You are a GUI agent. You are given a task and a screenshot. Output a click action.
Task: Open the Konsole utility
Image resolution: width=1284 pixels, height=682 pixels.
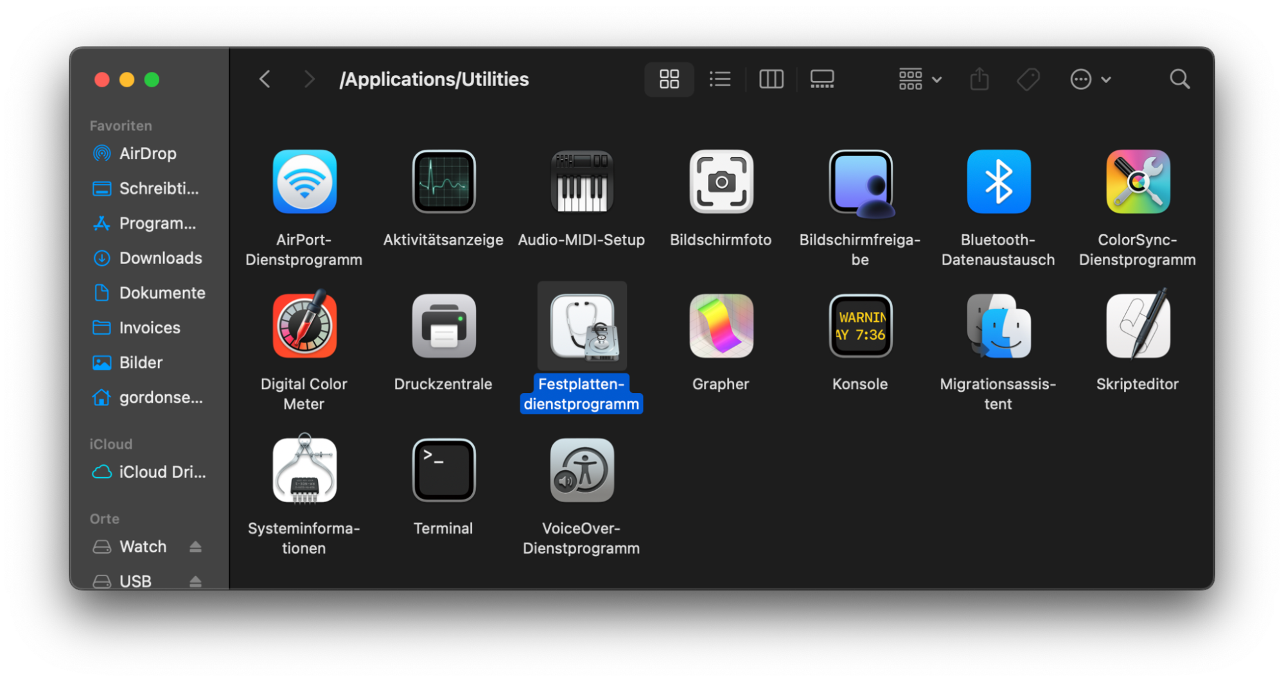pos(860,326)
